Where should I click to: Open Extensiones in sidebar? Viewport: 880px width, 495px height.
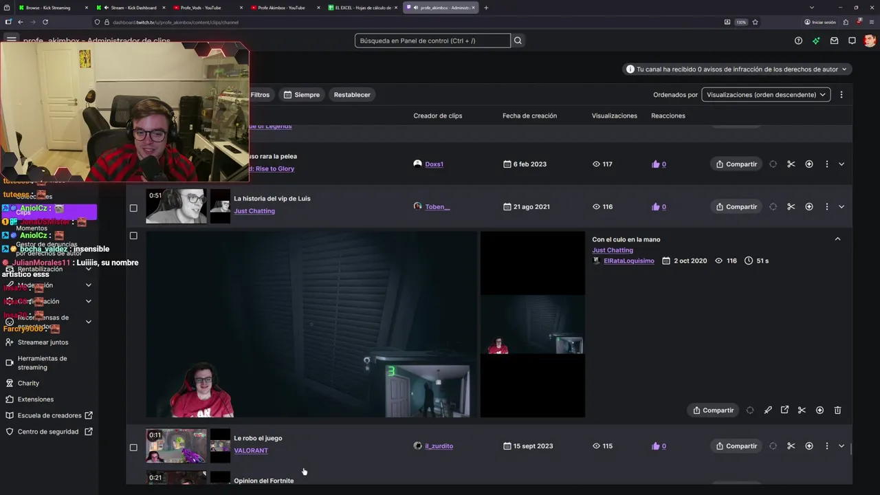(x=35, y=399)
